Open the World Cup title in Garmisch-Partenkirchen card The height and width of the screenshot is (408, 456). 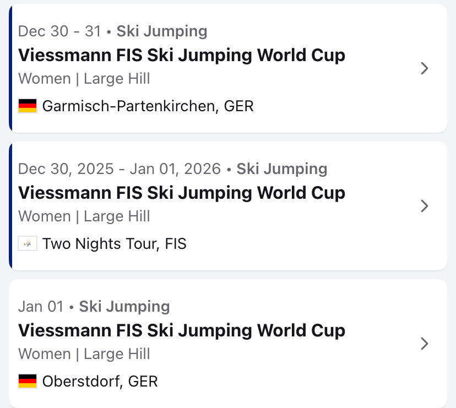[182, 55]
